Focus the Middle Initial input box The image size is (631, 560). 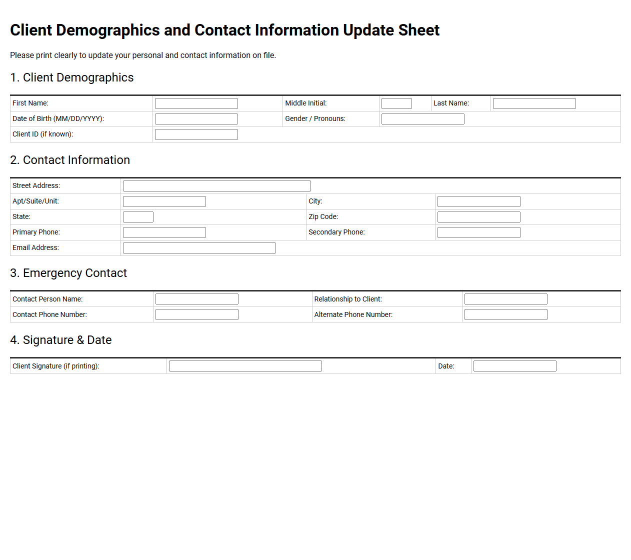pos(396,103)
